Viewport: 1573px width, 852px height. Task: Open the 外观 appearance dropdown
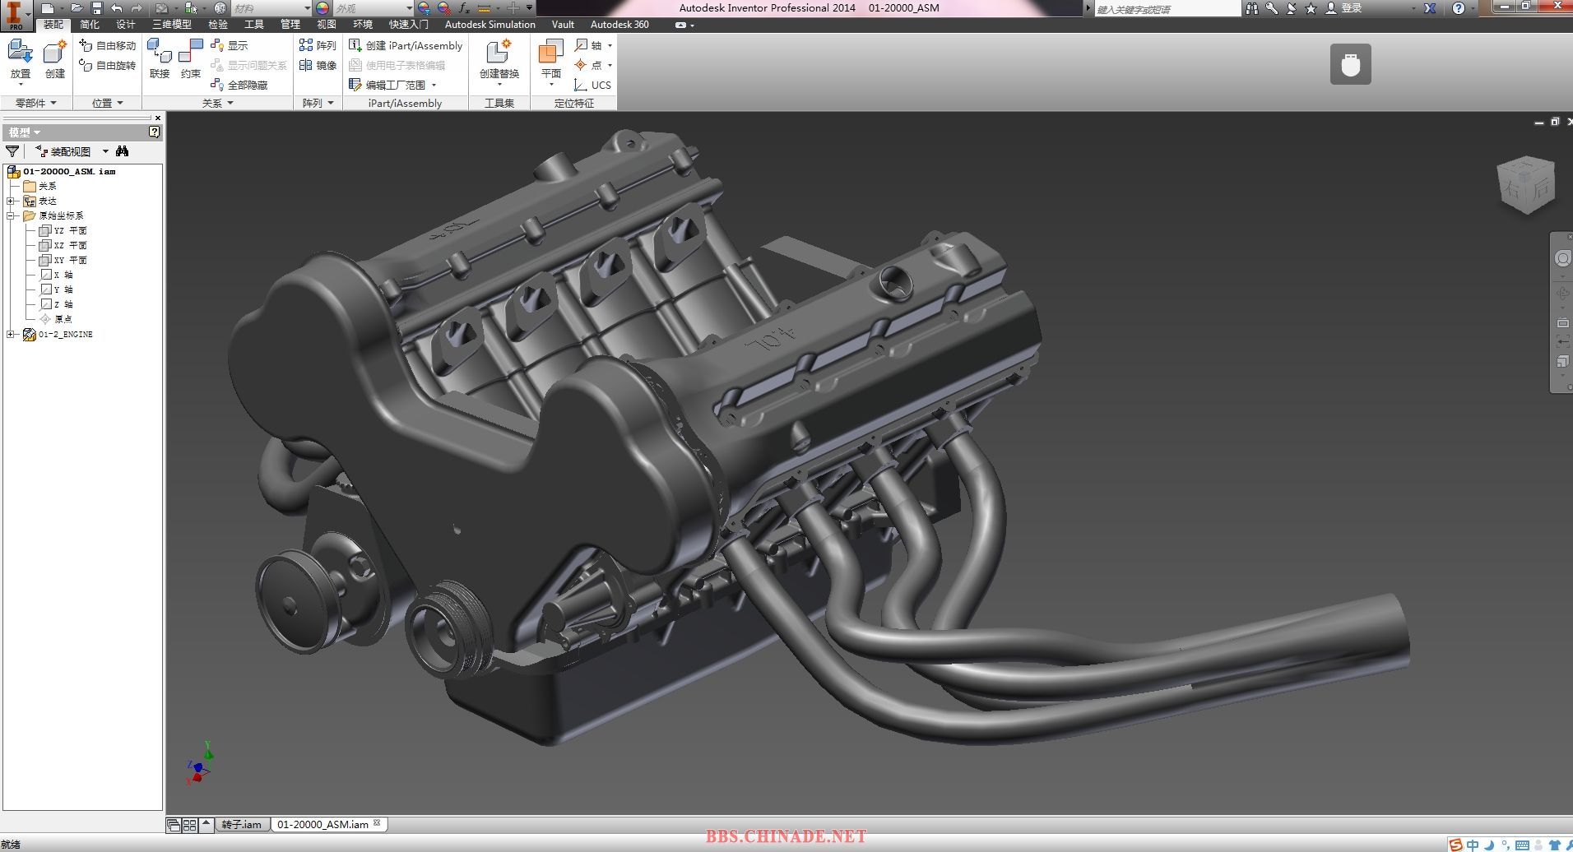[409, 8]
